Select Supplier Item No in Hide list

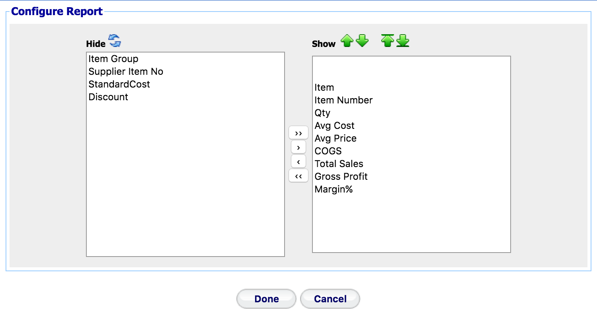tap(185, 72)
